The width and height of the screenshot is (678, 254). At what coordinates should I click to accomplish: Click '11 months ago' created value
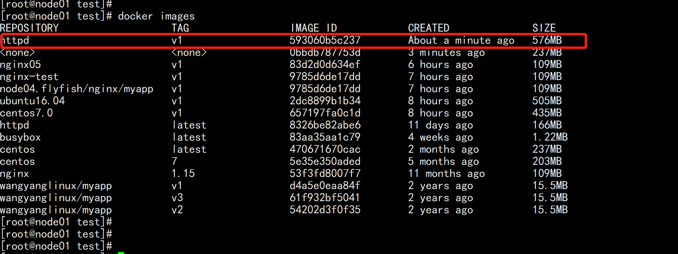pos(446,173)
